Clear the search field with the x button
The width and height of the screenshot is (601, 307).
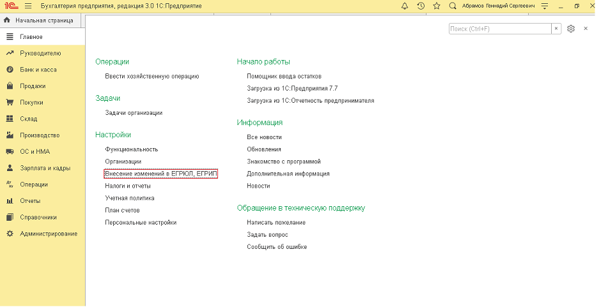[x=556, y=29]
